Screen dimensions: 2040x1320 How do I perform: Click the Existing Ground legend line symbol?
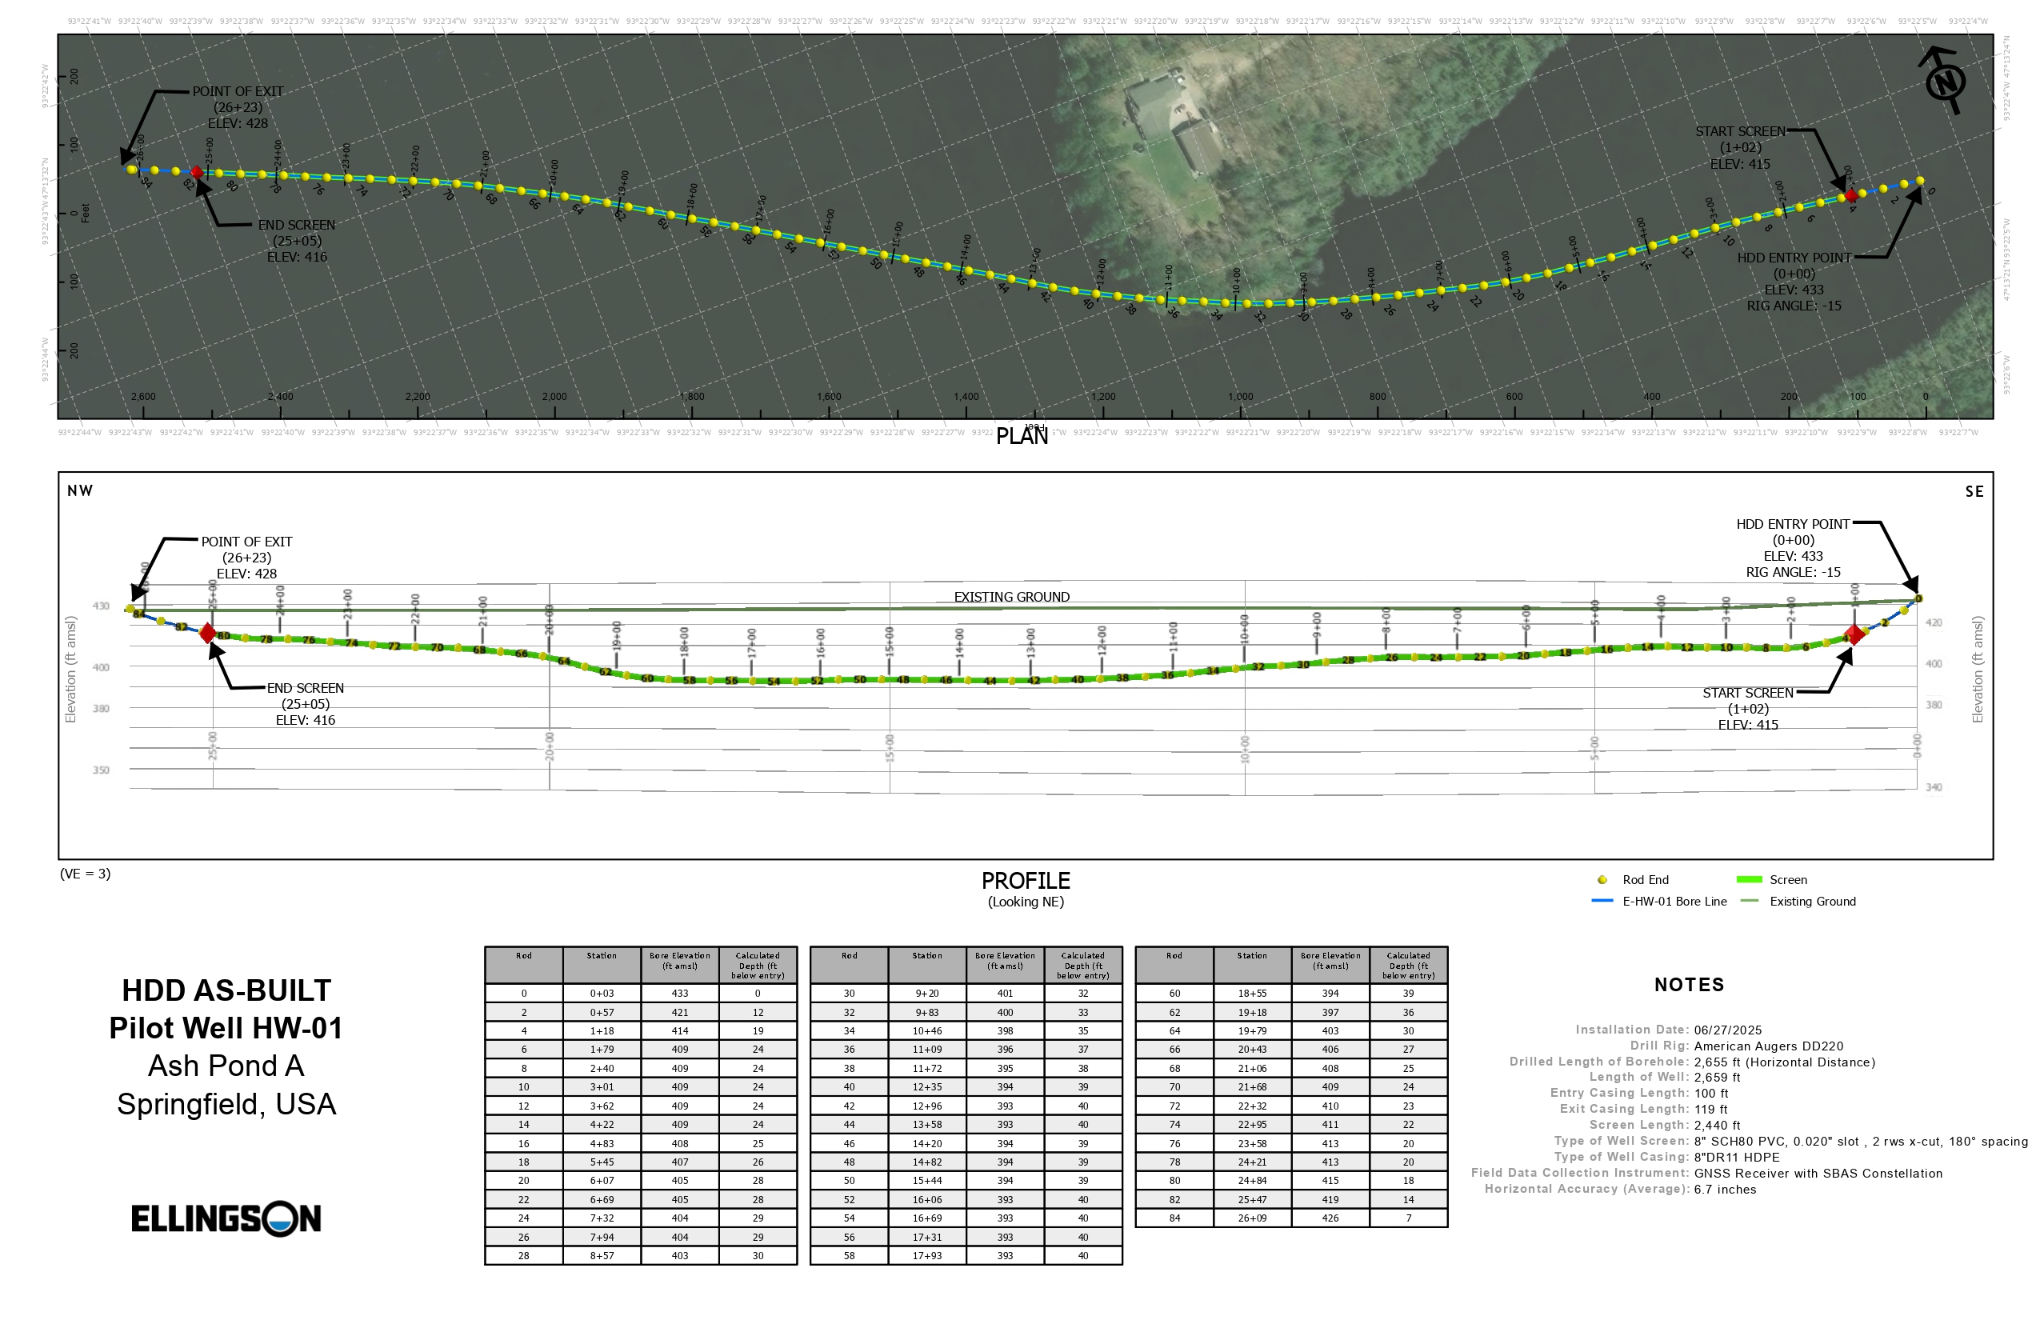[x=1750, y=901]
